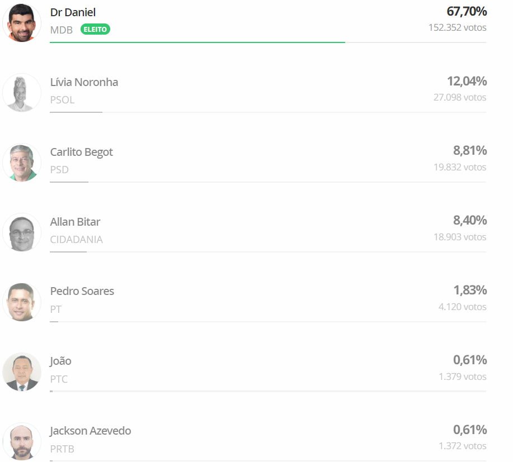This screenshot has width=513, height=462.
Task: Select Jackson Azevedo's avatar image
Action: [x=22, y=442]
